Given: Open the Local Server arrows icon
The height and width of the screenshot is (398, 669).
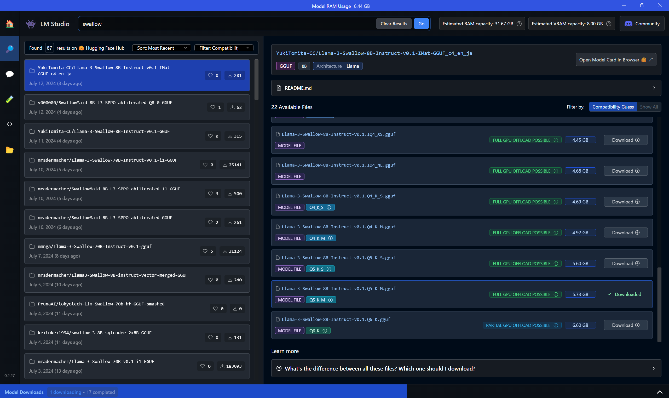Looking at the screenshot, I should (x=10, y=124).
